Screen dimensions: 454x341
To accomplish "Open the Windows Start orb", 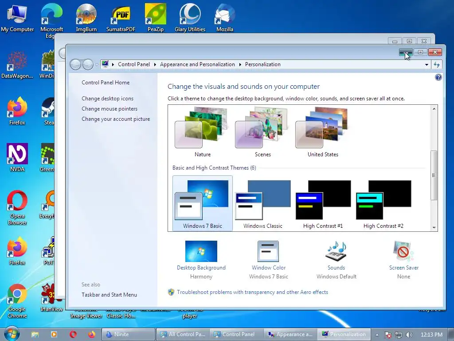I will [x=12, y=334].
